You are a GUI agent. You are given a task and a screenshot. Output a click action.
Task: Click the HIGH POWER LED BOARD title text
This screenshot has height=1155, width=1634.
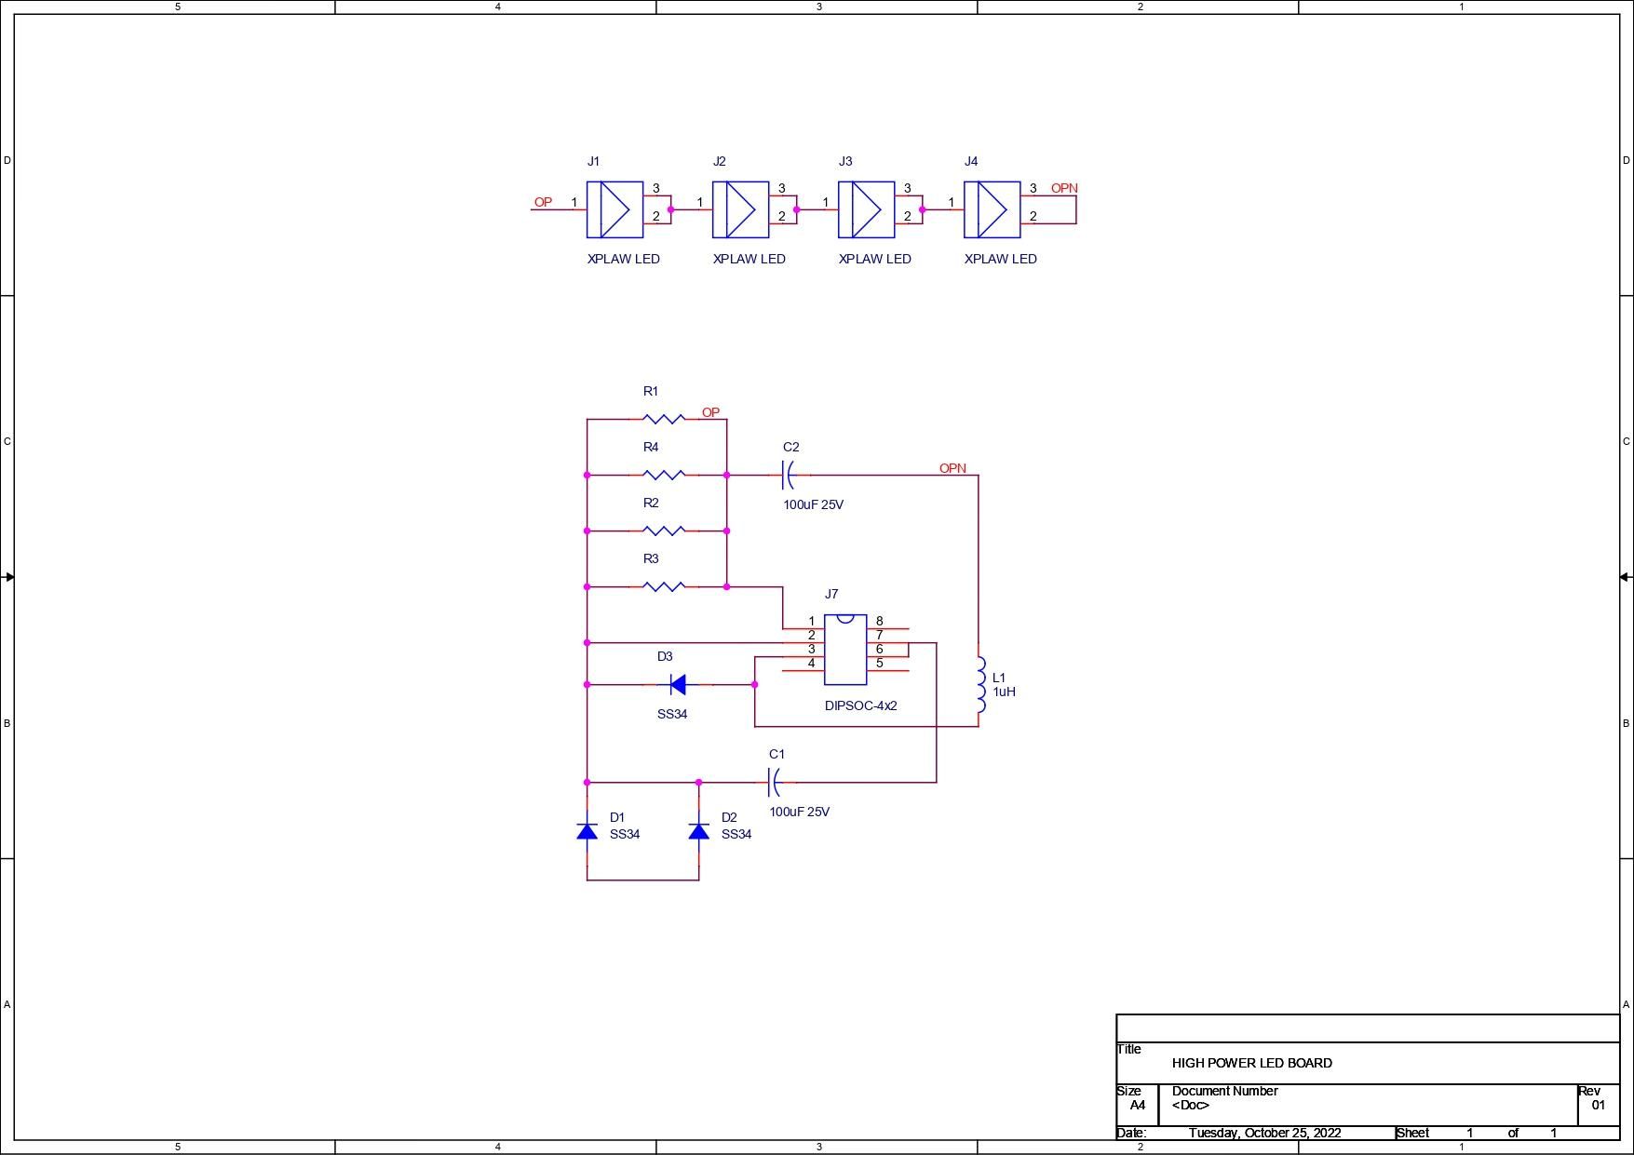coord(1252,1062)
